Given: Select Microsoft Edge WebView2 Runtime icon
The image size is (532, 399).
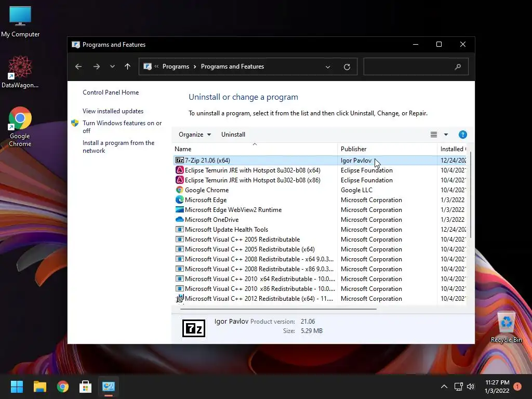Looking at the screenshot, I should tap(179, 210).
